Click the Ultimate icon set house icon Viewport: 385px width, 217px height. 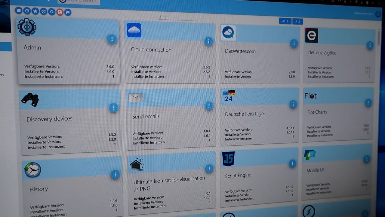click(x=137, y=165)
